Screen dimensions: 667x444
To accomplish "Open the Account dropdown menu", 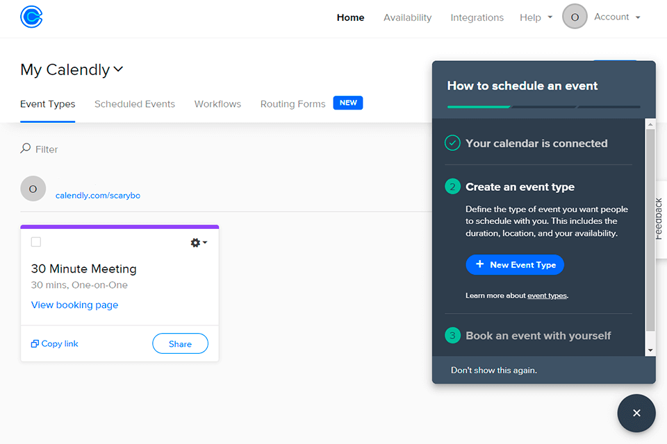I will (617, 17).
